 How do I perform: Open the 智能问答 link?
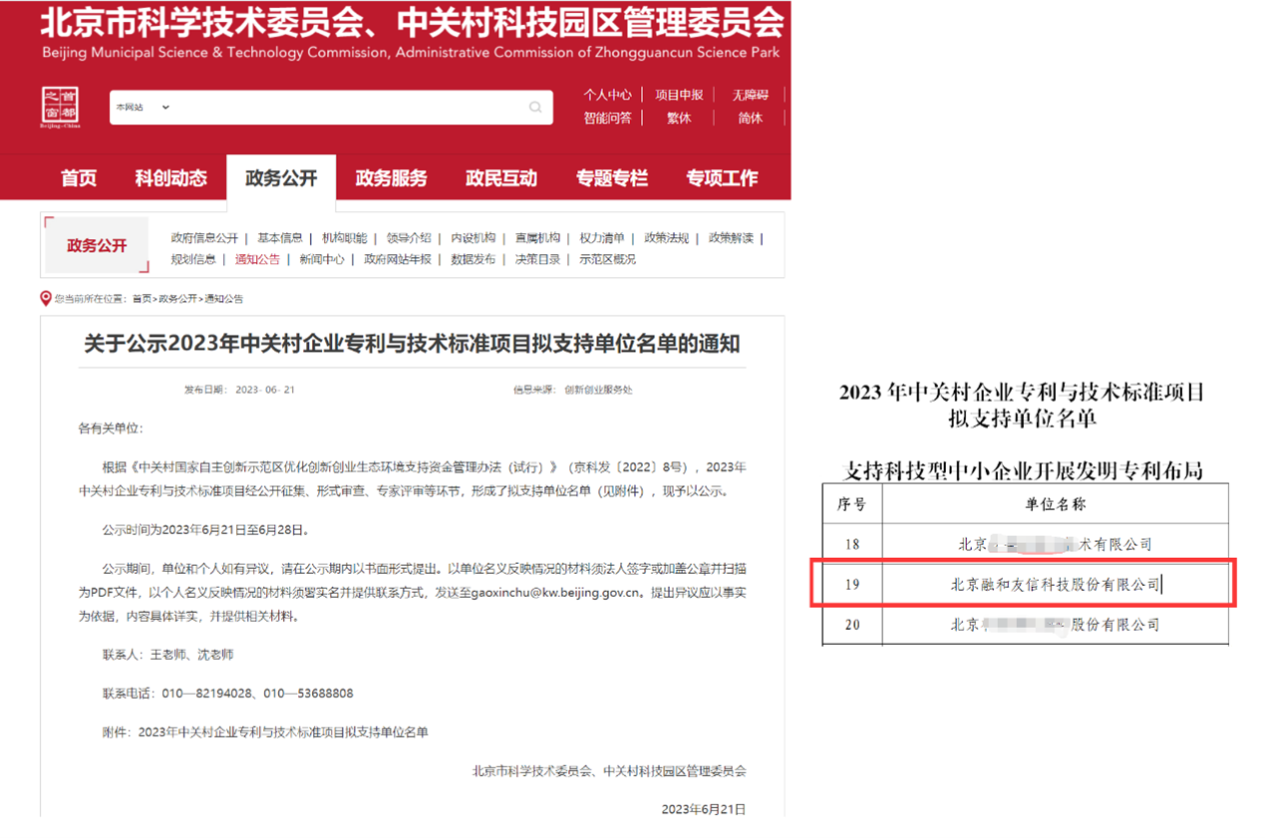607,118
